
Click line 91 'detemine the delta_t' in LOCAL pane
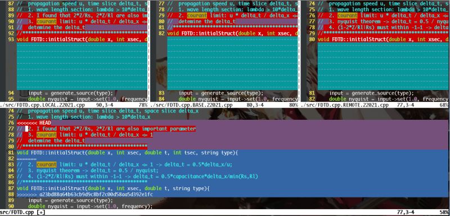tap(51, 27)
